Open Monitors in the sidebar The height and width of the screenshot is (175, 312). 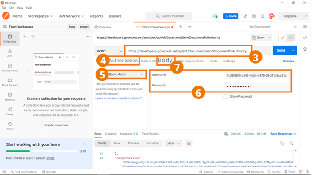tap(9, 97)
